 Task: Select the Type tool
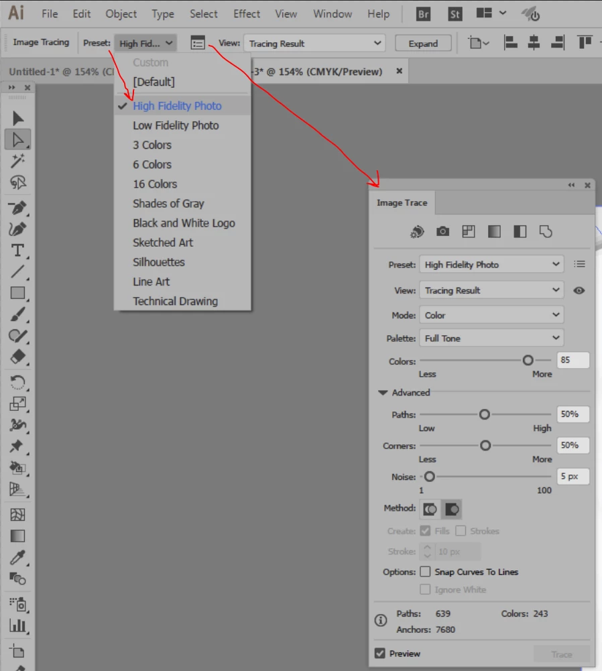pos(17,250)
